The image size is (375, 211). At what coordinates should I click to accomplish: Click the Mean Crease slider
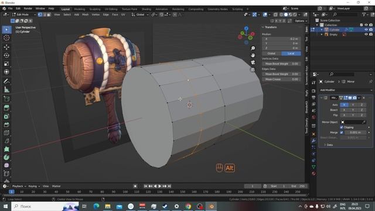tap(281, 79)
